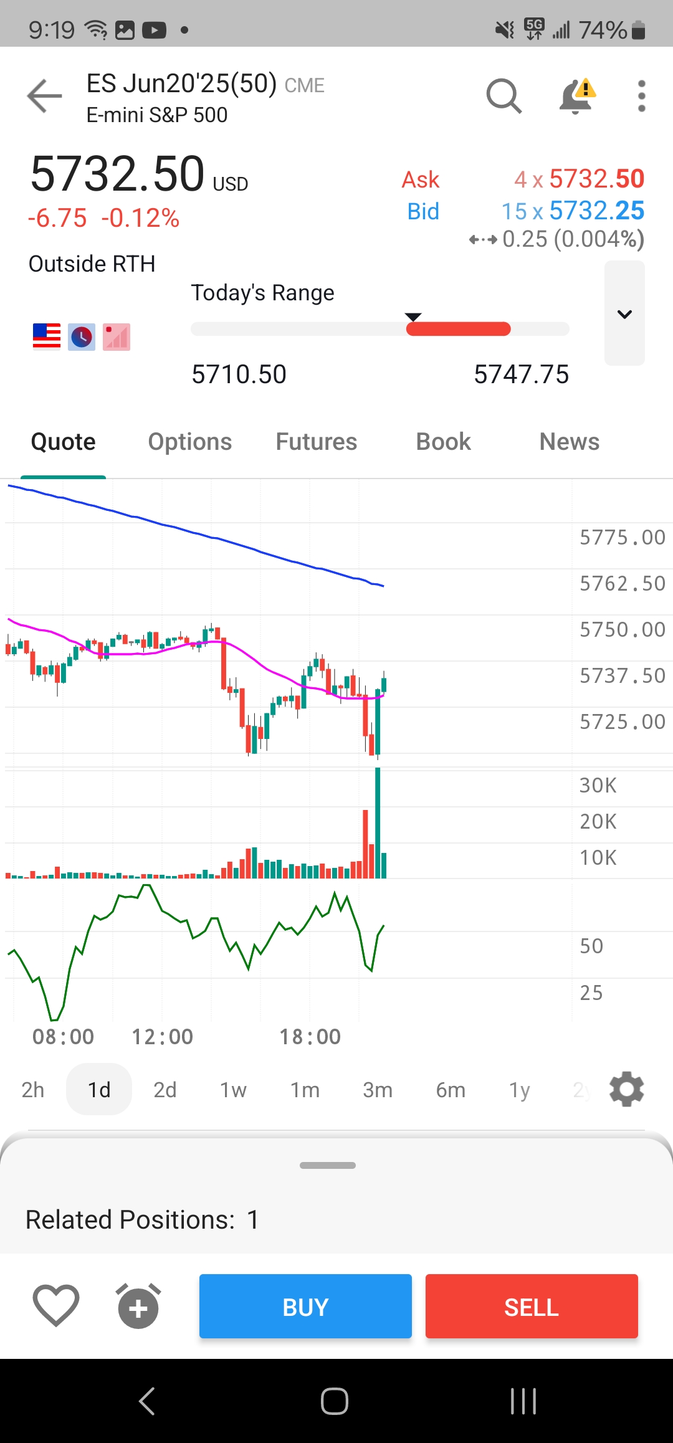The height and width of the screenshot is (1443, 673).
Task: Open the search magnifier icon
Action: 504,96
